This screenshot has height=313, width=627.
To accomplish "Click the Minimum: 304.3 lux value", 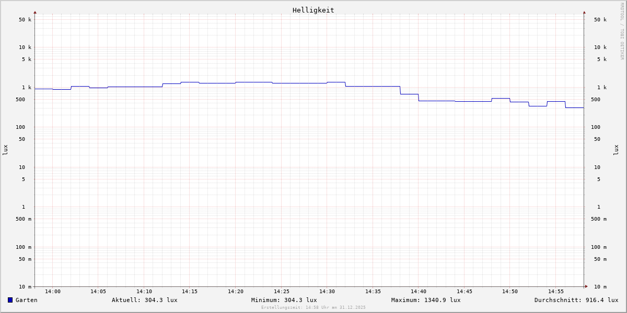I will point(284,300).
